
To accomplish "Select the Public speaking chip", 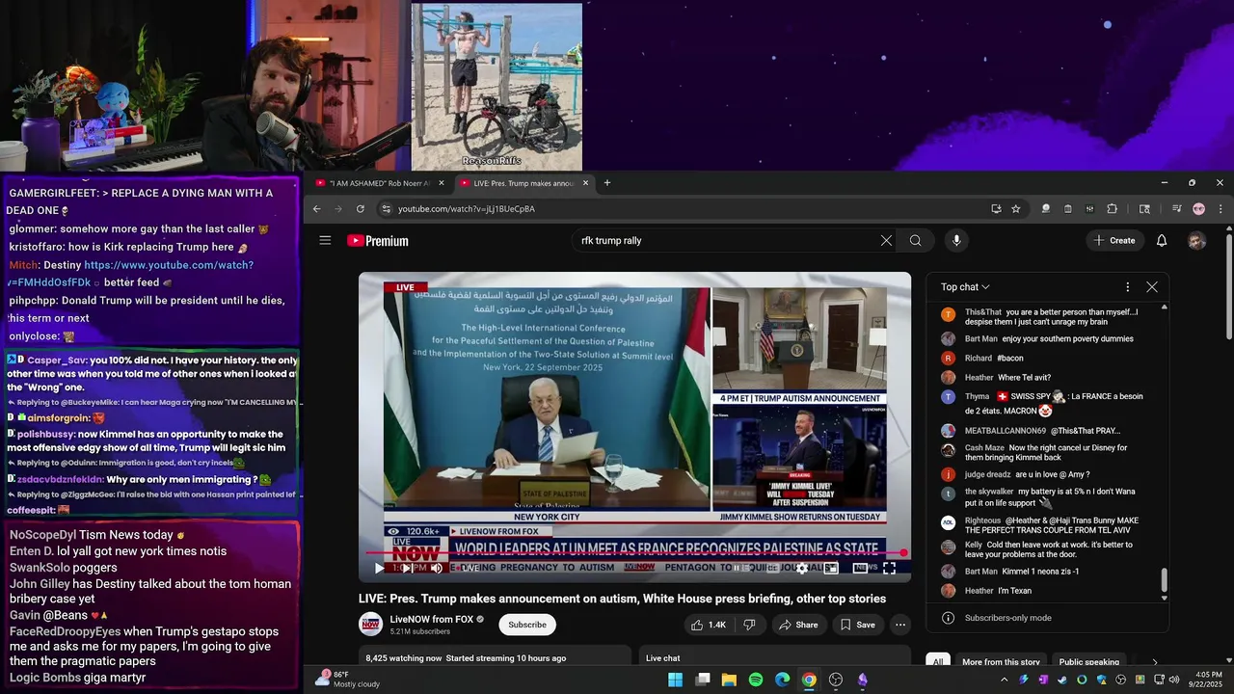I will pos(1089,661).
